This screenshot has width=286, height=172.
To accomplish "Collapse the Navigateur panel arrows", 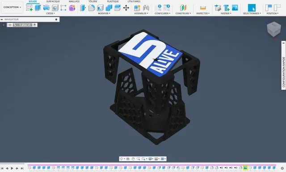I will click(2, 19).
